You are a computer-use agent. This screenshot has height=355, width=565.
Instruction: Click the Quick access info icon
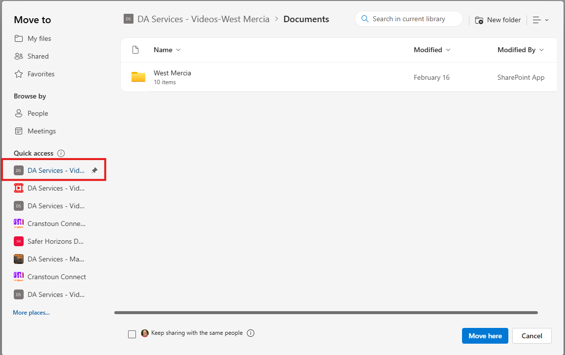coord(61,154)
